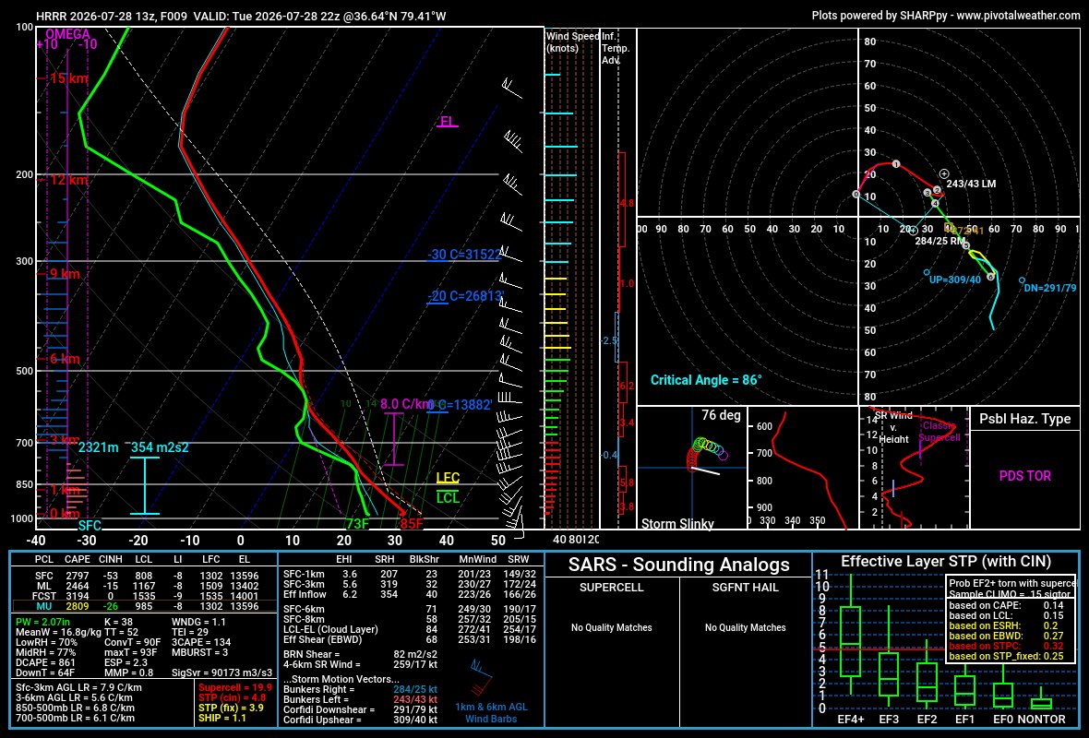Click the Classic Supercell label

pyautogui.click(x=939, y=431)
